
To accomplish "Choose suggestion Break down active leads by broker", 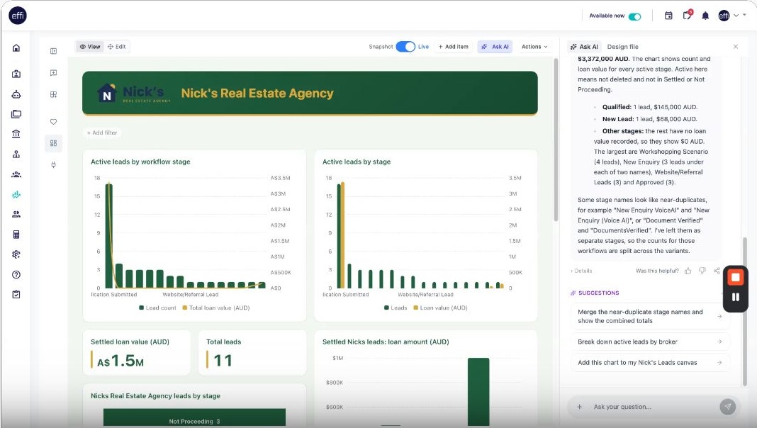I will coord(650,342).
